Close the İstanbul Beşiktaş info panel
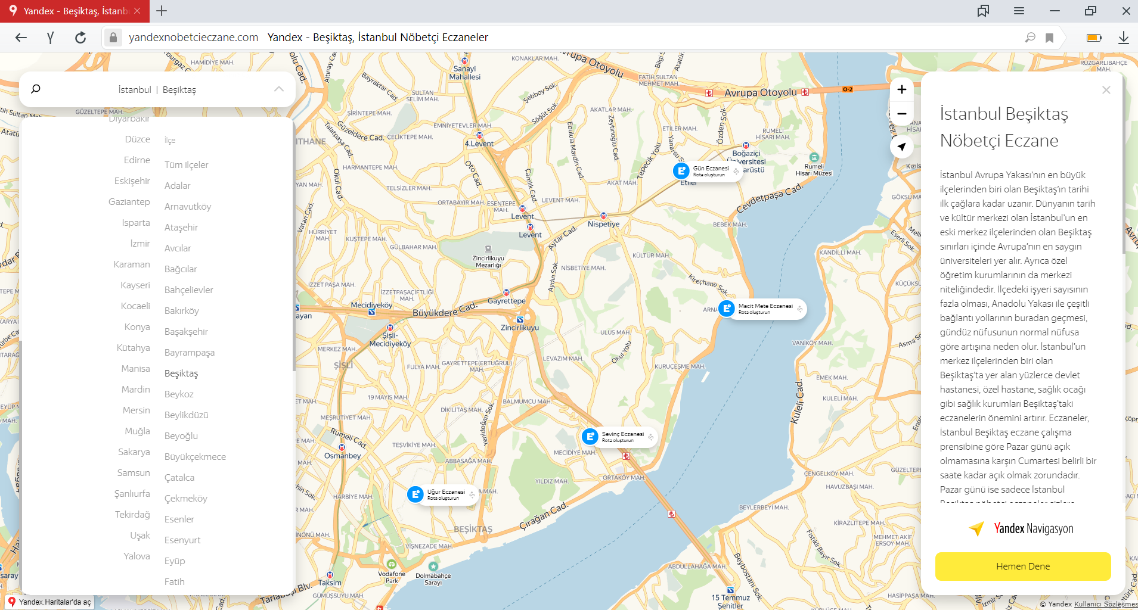1138x610 pixels. [1106, 90]
